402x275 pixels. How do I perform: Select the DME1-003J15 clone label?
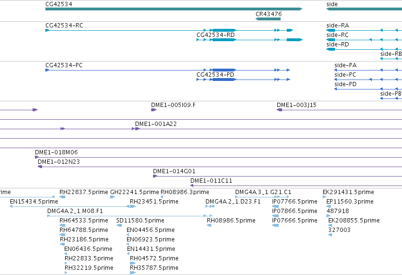[x=297, y=105]
